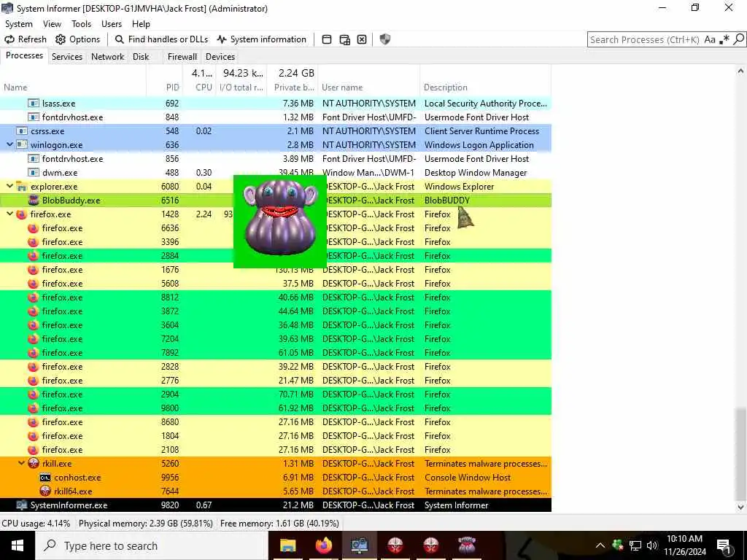
Task: Select the csrss.exe process icon
Action: pos(22,131)
